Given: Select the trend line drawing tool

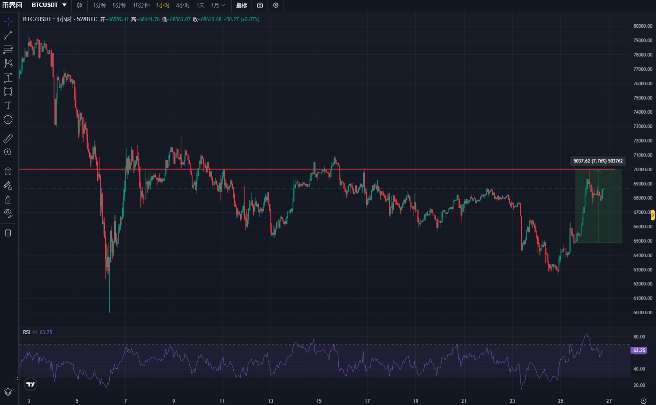Looking at the screenshot, I should (8, 35).
